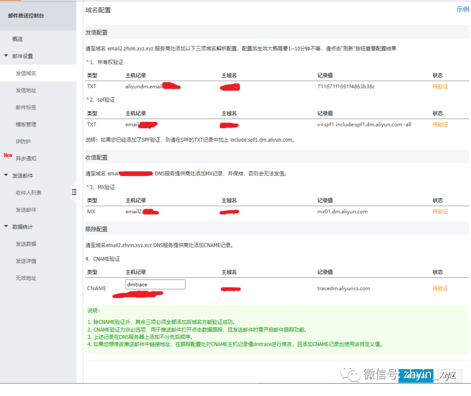Image resolution: width=471 pixels, height=396 pixels.
Task: Open 发信地址 menu item
Action: click(26, 90)
